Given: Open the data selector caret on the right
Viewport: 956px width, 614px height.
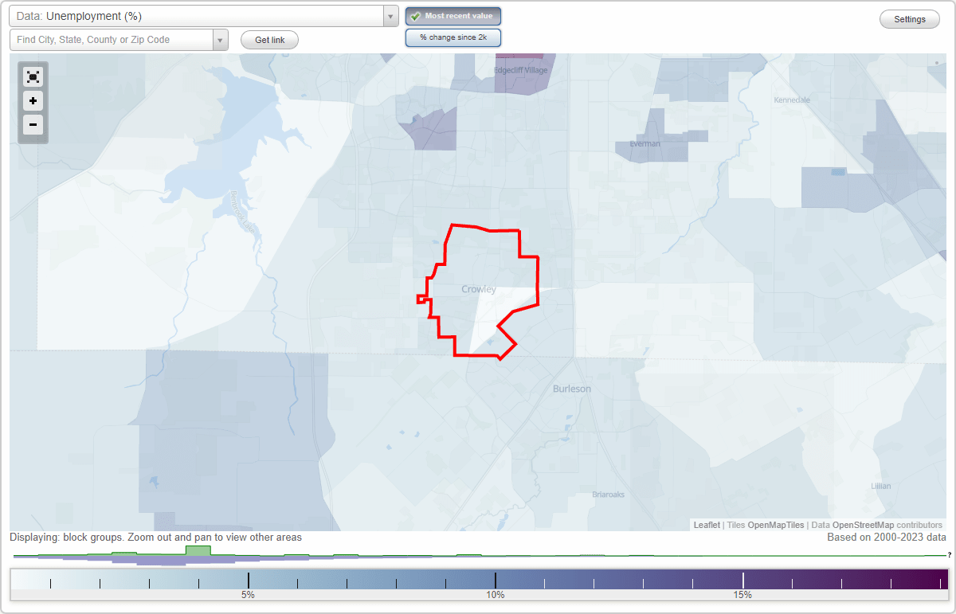Looking at the screenshot, I should [x=390, y=15].
